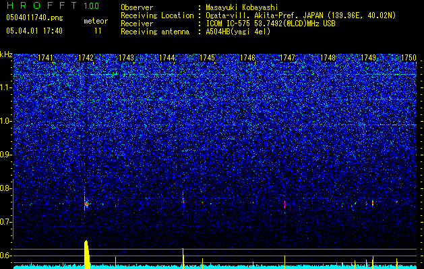Screen dimensions: 424x269
Task: Click the version number 1.0.0
Action: click(x=92, y=6)
